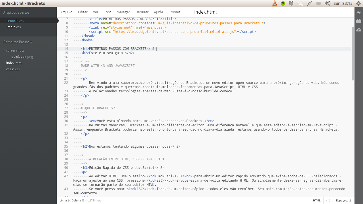Viewport: 363px width, 204px height.
Task: Open the HTML language mode selector
Action: coord(317,200)
